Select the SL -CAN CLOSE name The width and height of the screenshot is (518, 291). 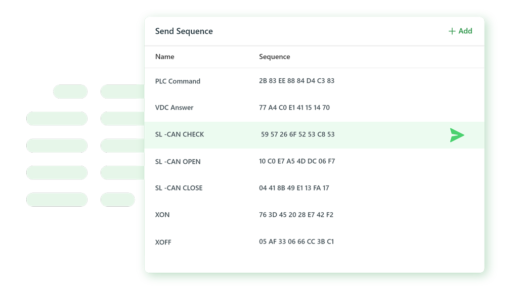click(x=179, y=188)
